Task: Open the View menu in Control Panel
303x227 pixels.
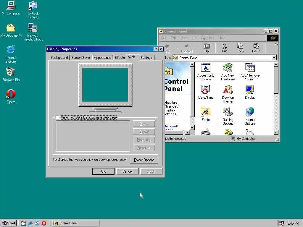Action: [184, 38]
